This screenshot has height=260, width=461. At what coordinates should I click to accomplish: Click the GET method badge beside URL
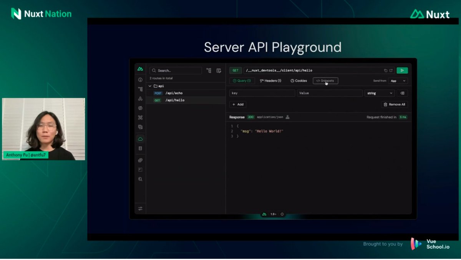[x=235, y=70]
